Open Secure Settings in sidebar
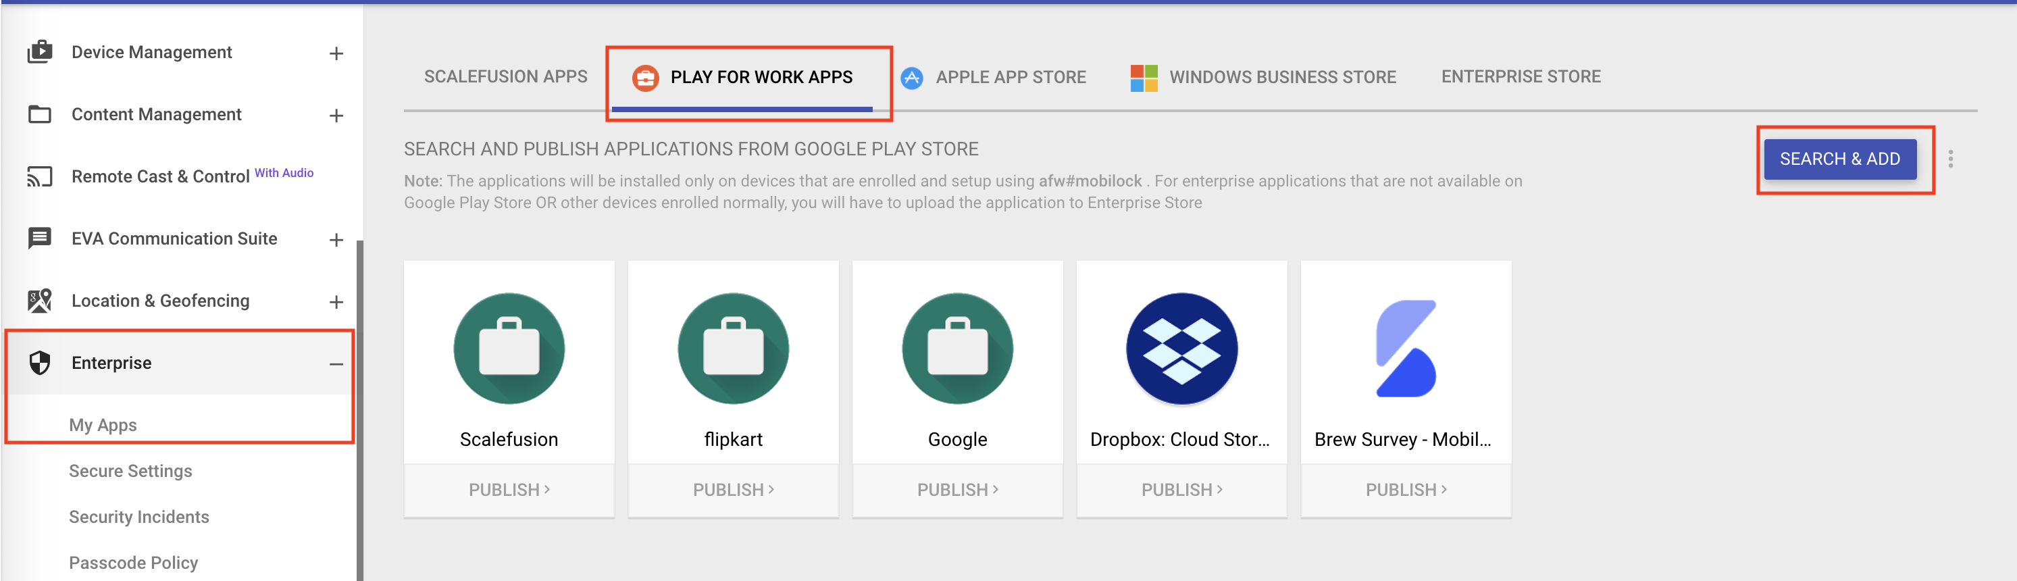 tap(130, 471)
